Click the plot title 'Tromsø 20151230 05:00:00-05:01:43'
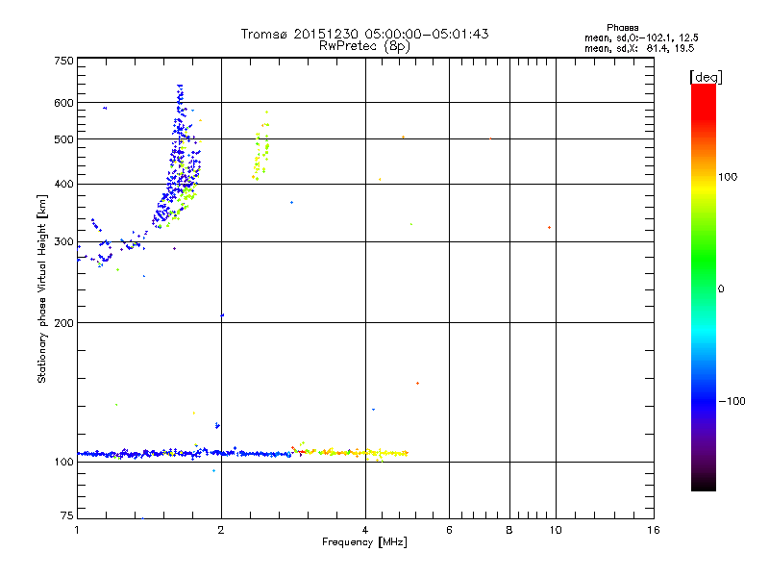This screenshot has width=769, height=577. coord(364,34)
